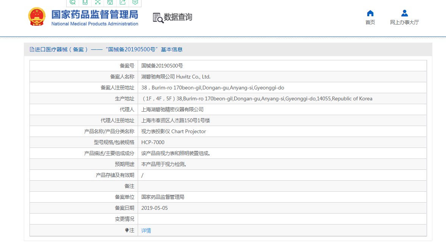Click the mobile phone icon in green toolbar
Screen dimensions: 446x246
tap(85, 2)
